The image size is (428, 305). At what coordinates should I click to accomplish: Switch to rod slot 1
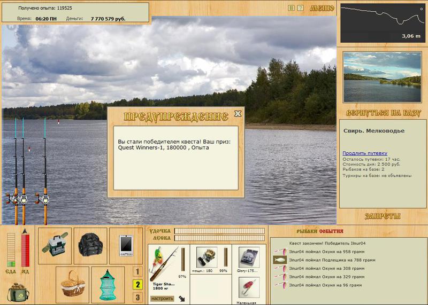point(137,271)
